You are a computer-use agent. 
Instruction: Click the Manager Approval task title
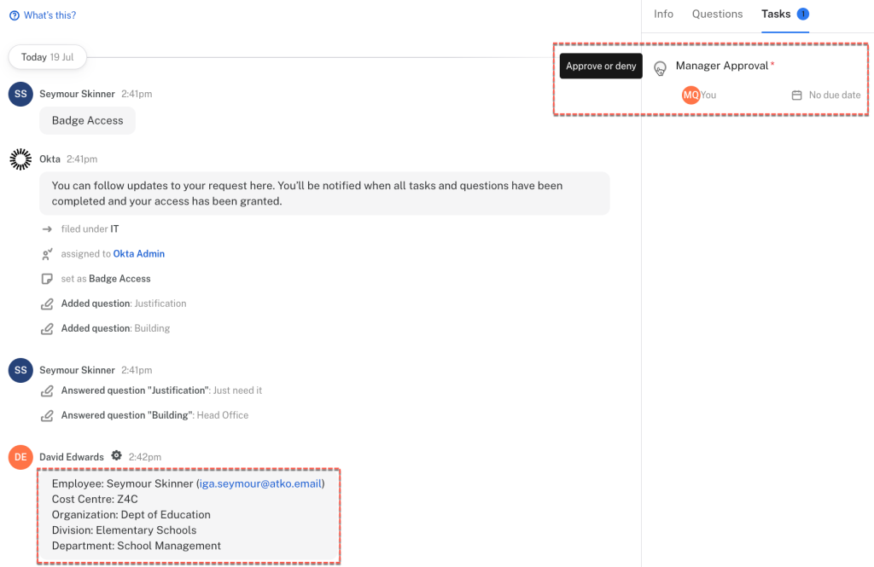click(x=722, y=66)
